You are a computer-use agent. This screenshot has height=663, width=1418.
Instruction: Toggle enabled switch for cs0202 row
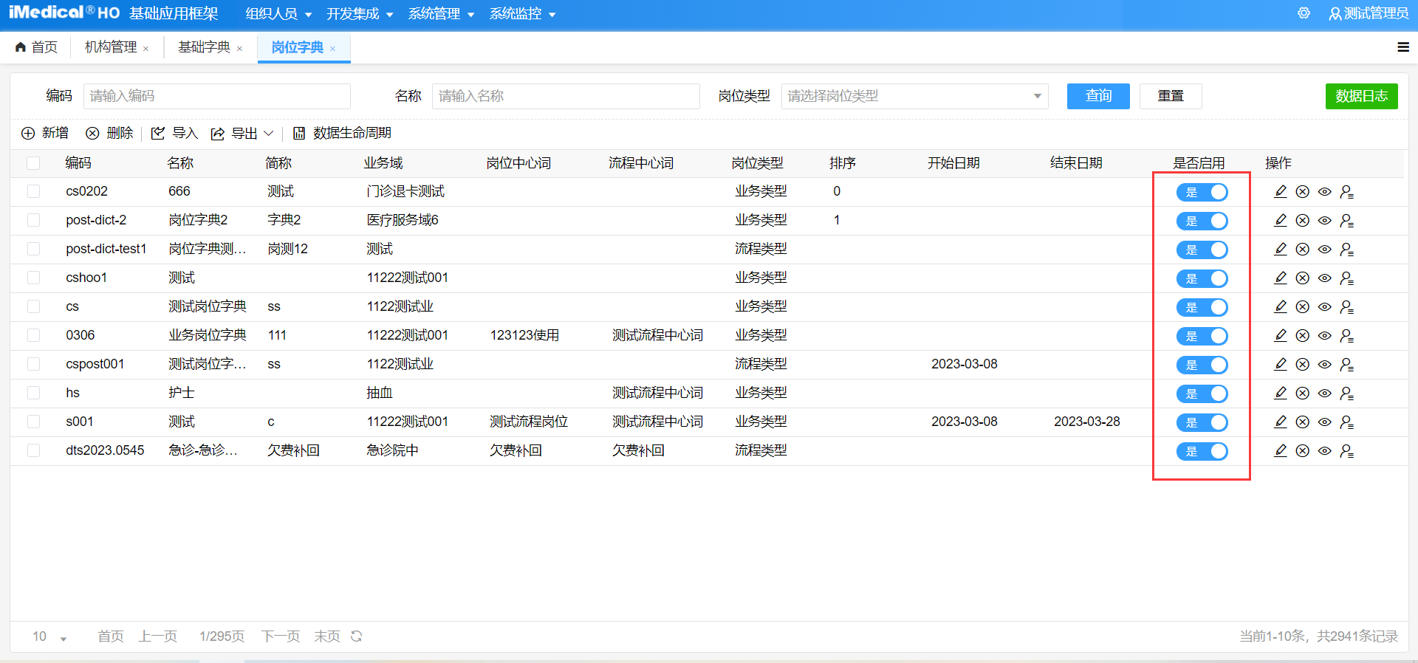tap(1202, 192)
